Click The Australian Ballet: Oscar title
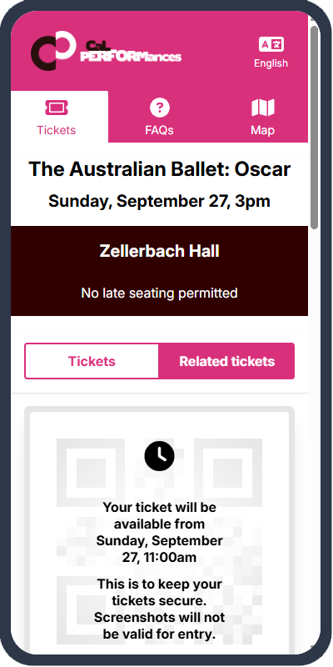The width and height of the screenshot is (333, 667). click(x=160, y=169)
